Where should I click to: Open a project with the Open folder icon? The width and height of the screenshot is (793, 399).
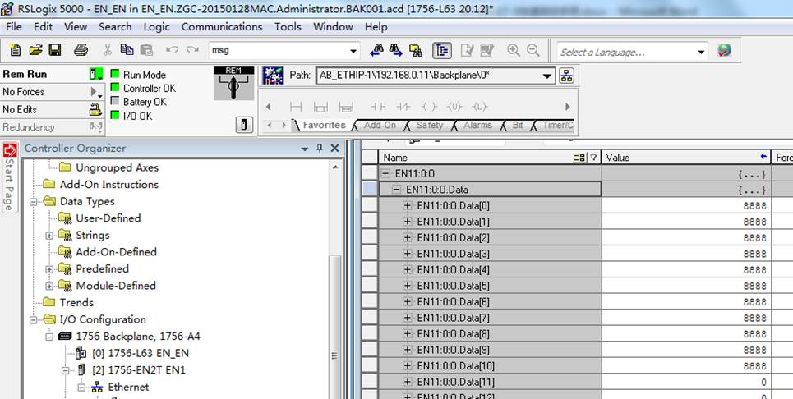point(35,50)
